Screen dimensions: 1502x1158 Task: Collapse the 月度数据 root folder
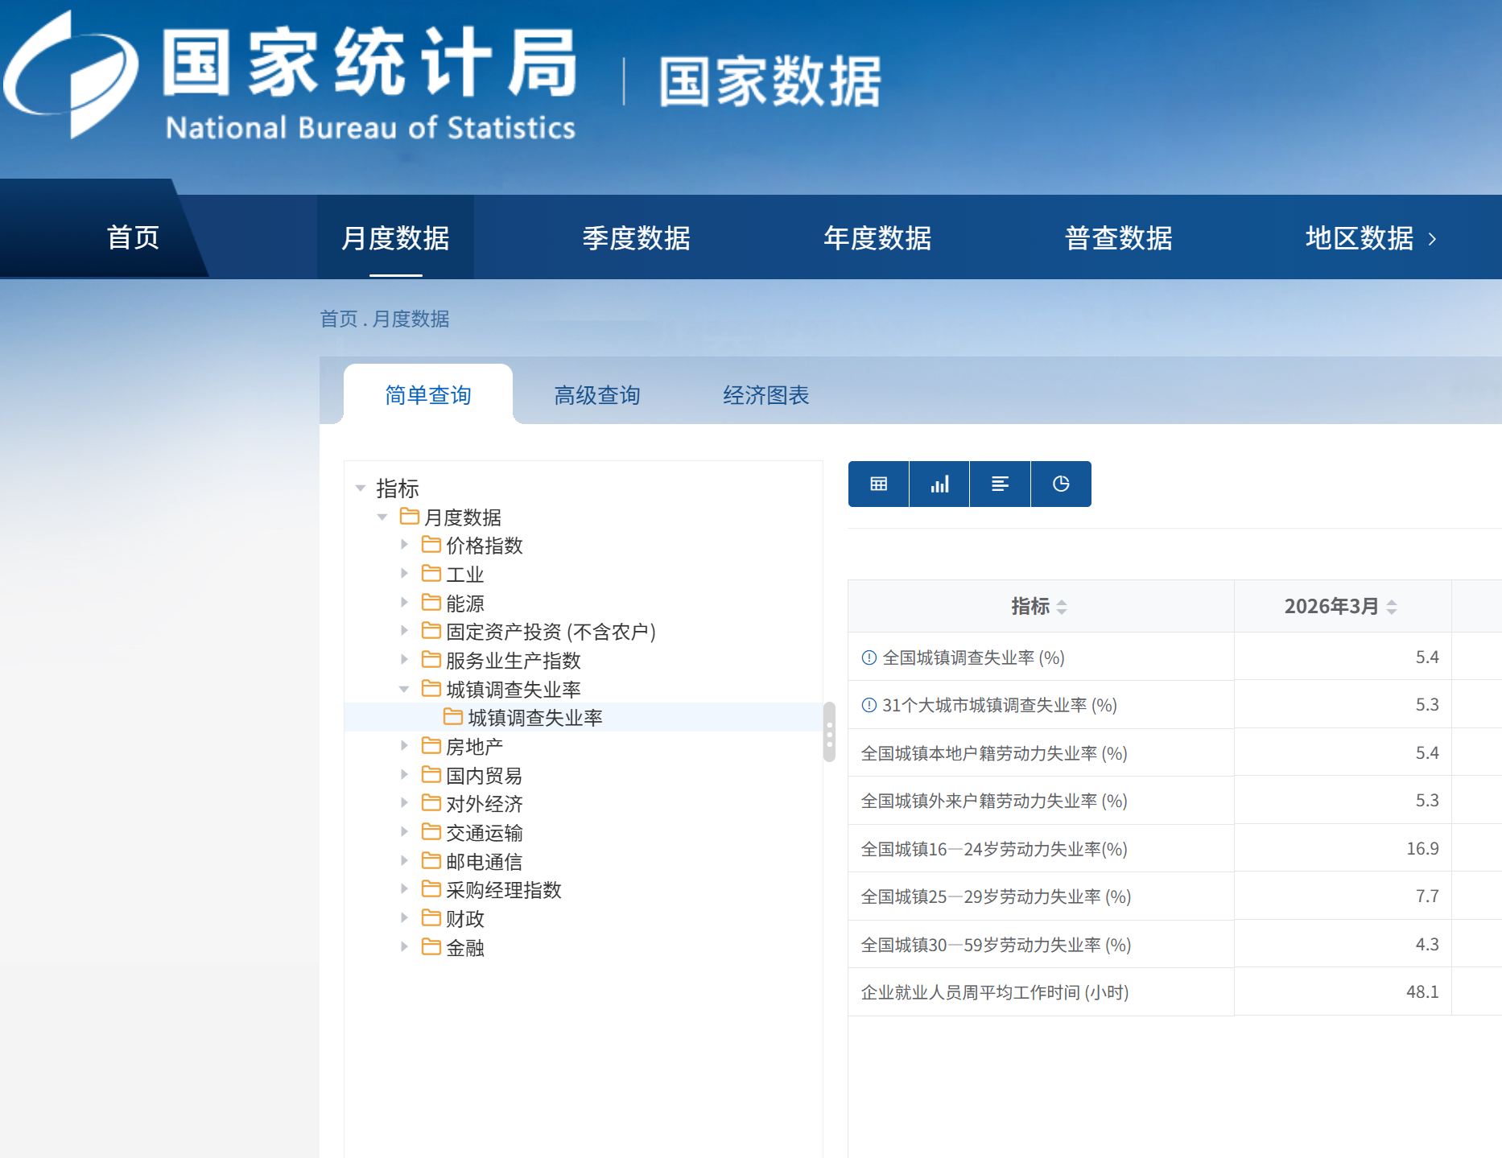pos(382,517)
